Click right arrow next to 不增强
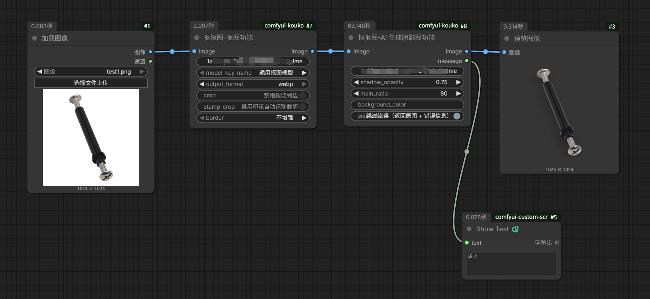This screenshot has width=650, height=299. pyautogui.click(x=304, y=118)
